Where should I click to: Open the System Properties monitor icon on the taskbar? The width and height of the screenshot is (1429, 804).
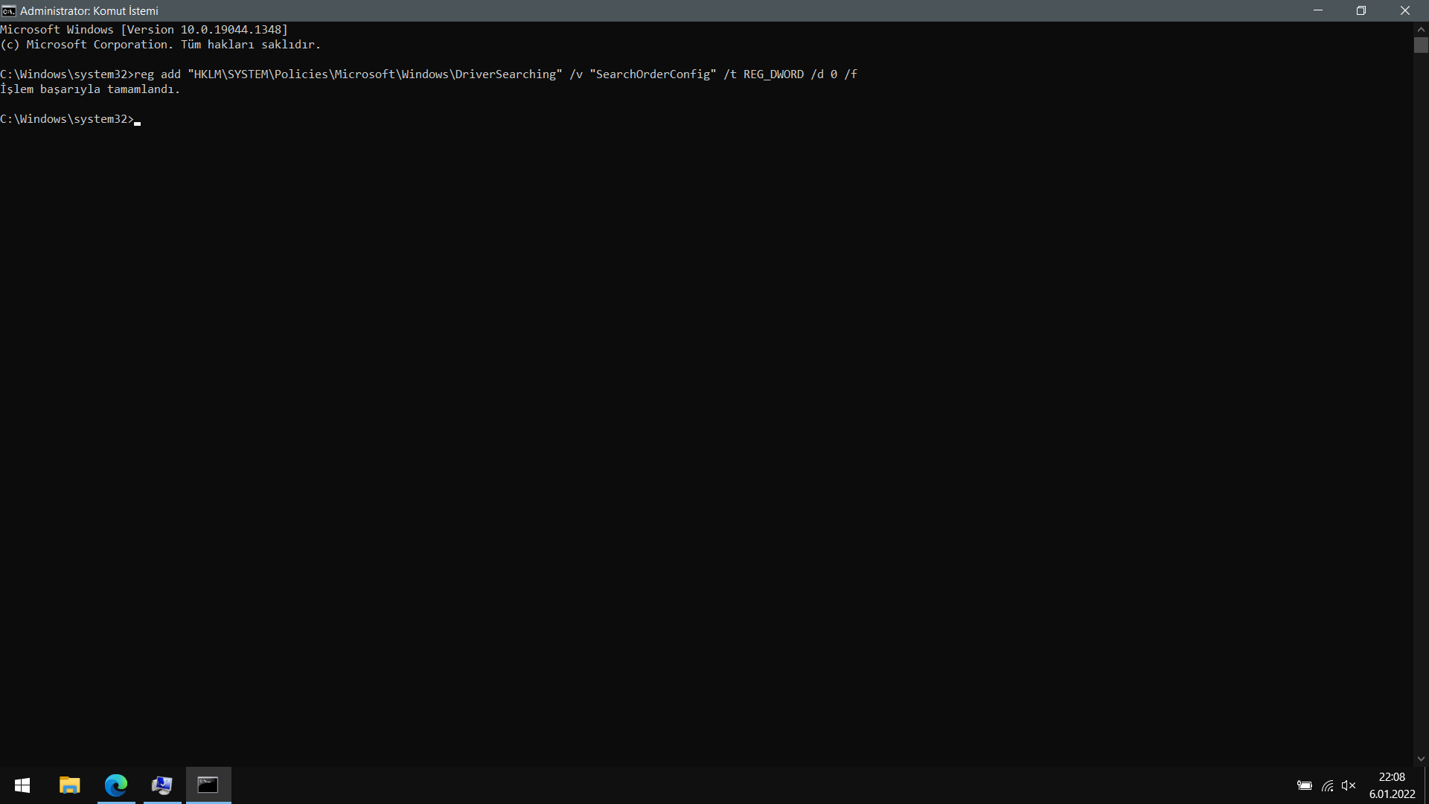(x=162, y=785)
